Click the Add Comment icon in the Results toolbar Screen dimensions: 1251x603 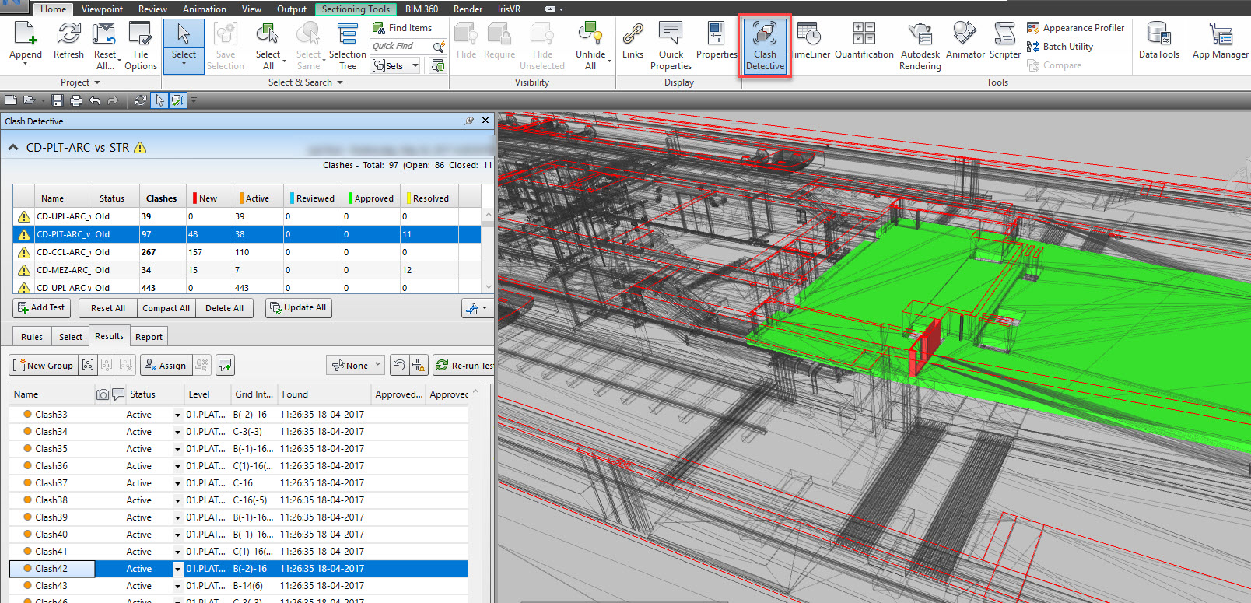click(x=225, y=365)
